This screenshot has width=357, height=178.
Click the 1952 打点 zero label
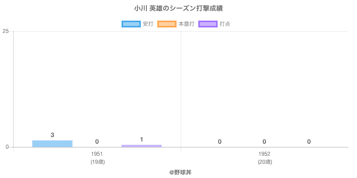coord(309,142)
